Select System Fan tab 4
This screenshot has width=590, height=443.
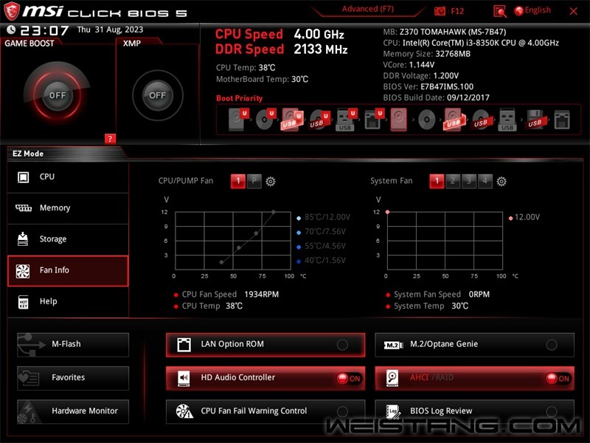click(x=485, y=181)
